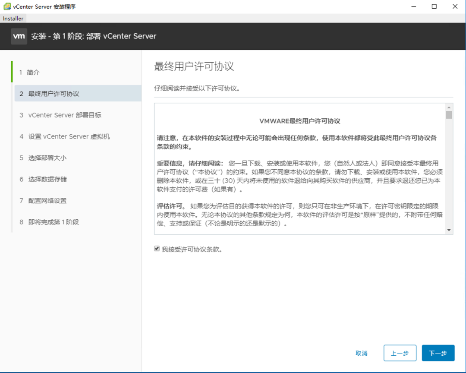The width and height of the screenshot is (466, 373).
Task: Maximize the installer window
Action: tap(434, 6)
